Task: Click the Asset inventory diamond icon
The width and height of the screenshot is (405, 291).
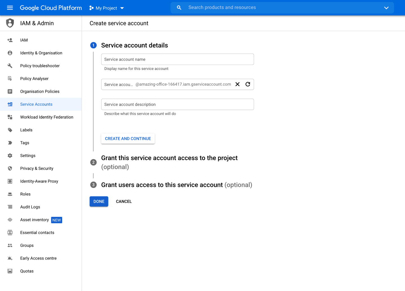Action: coord(10,220)
